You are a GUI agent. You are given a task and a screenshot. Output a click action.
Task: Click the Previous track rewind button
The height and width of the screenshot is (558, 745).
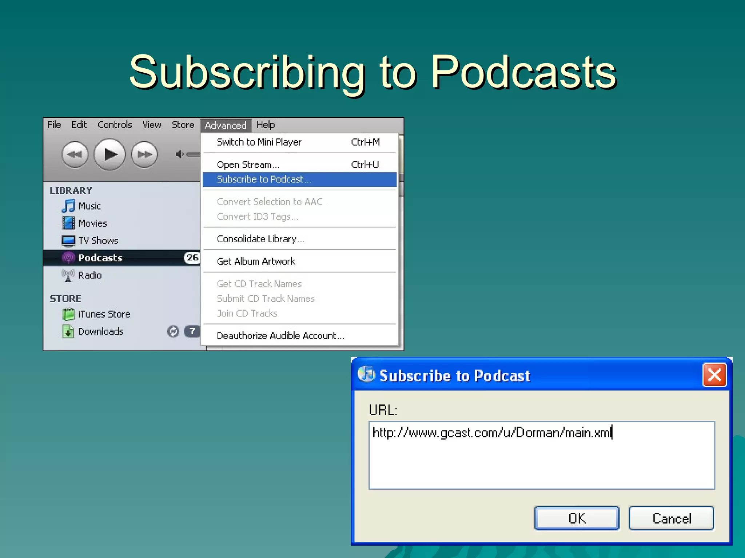pyautogui.click(x=75, y=154)
